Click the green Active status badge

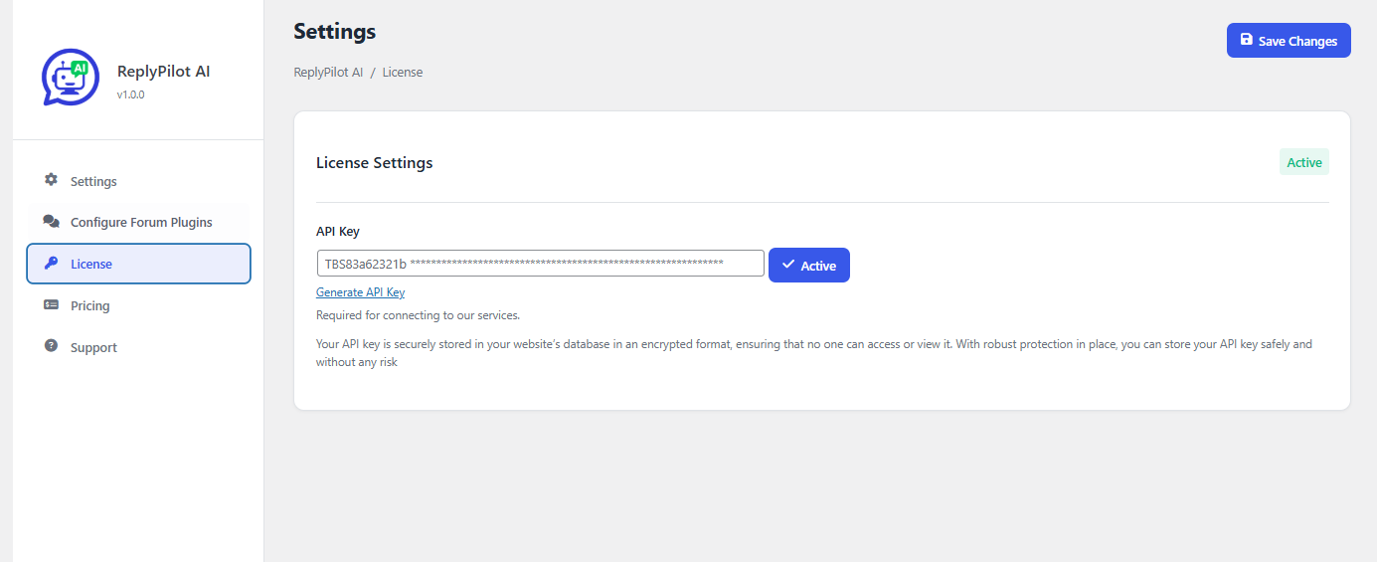(x=1304, y=162)
